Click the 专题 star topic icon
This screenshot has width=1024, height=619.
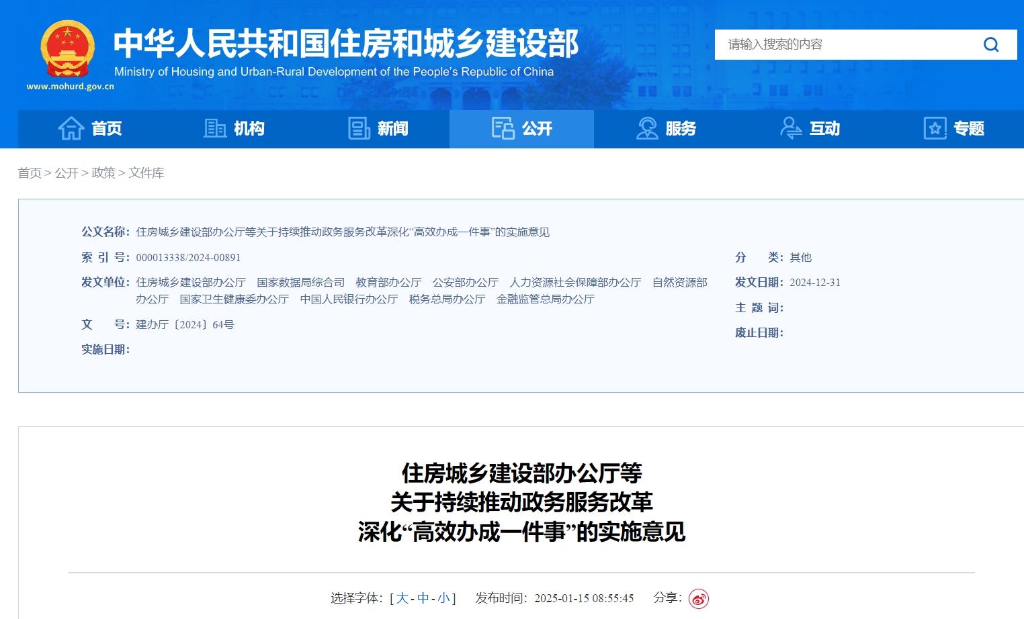(x=935, y=128)
